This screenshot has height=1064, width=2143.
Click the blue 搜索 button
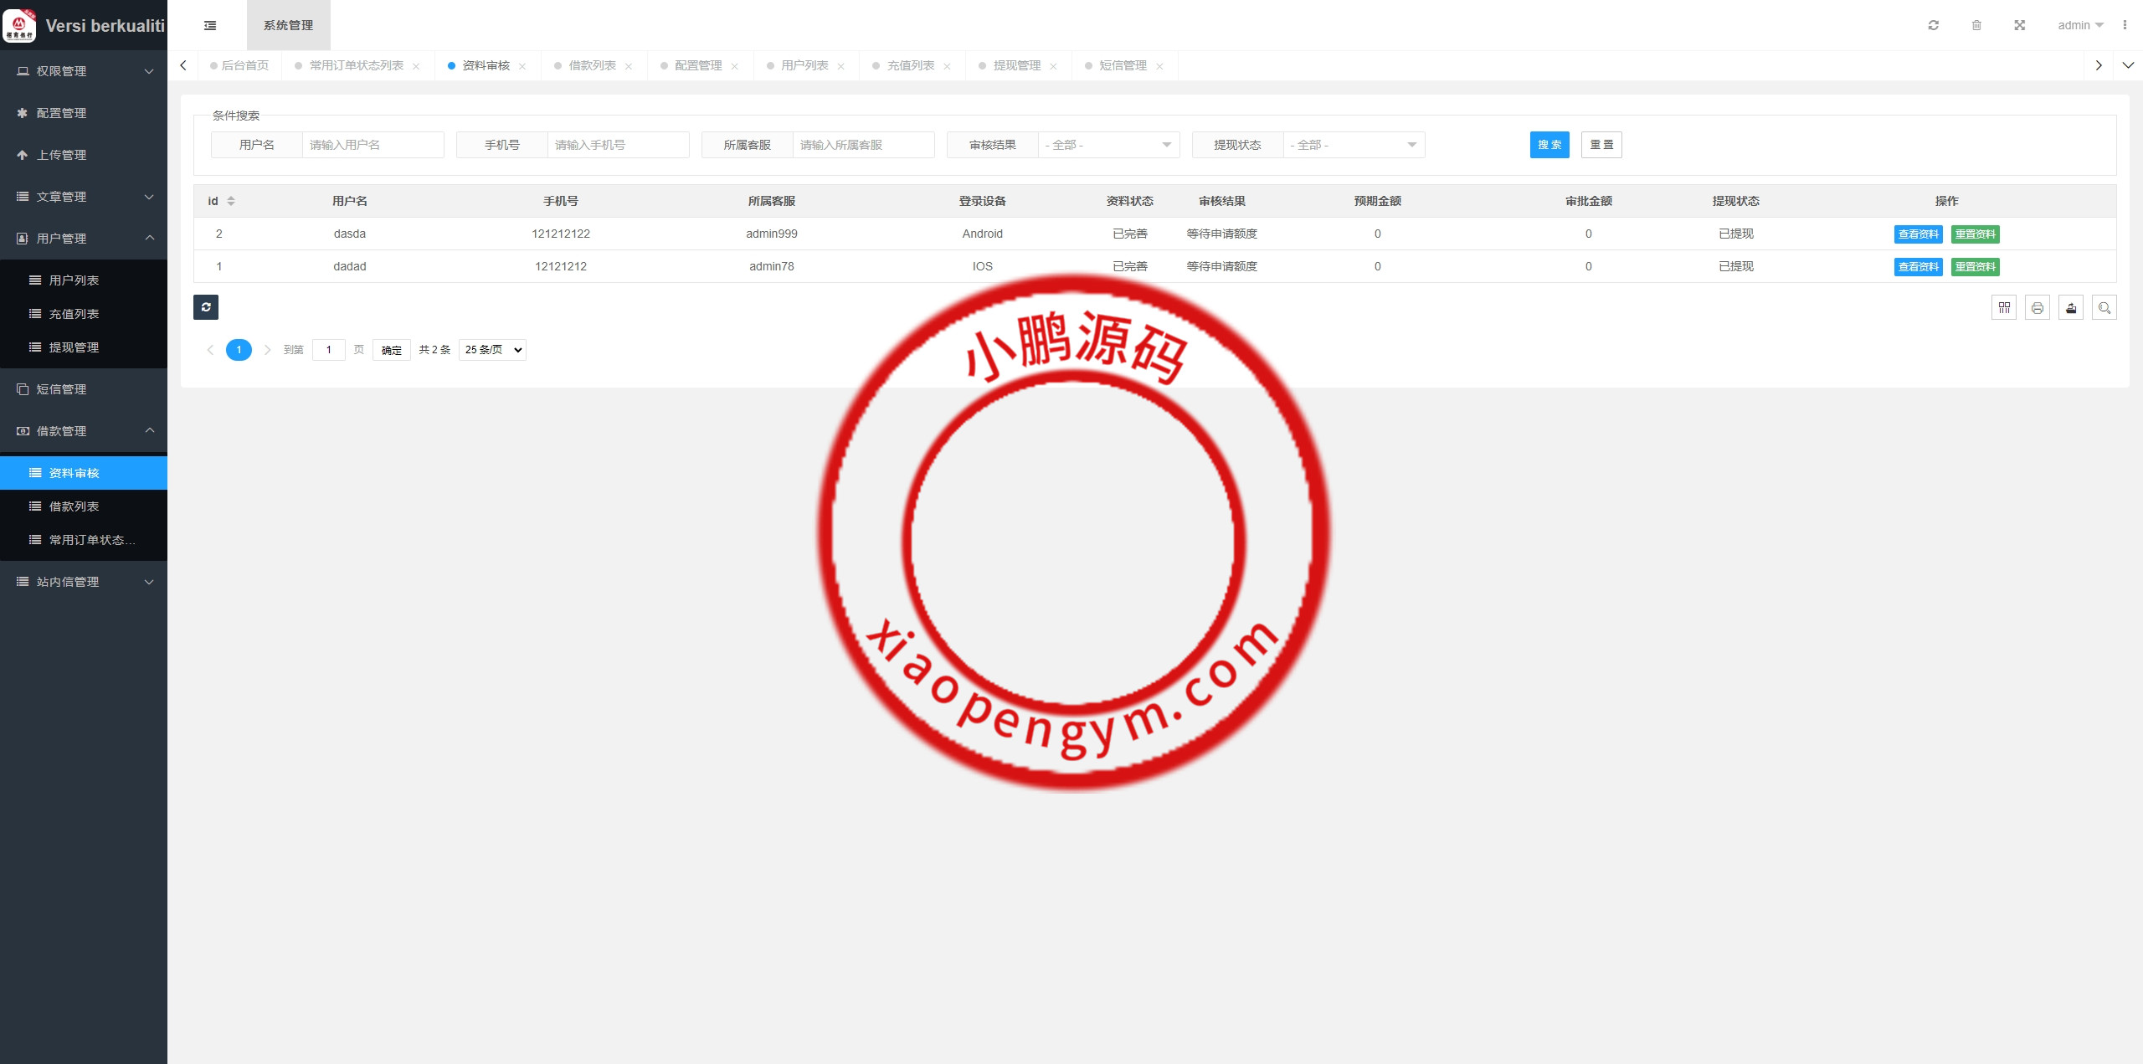(x=1549, y=145)
